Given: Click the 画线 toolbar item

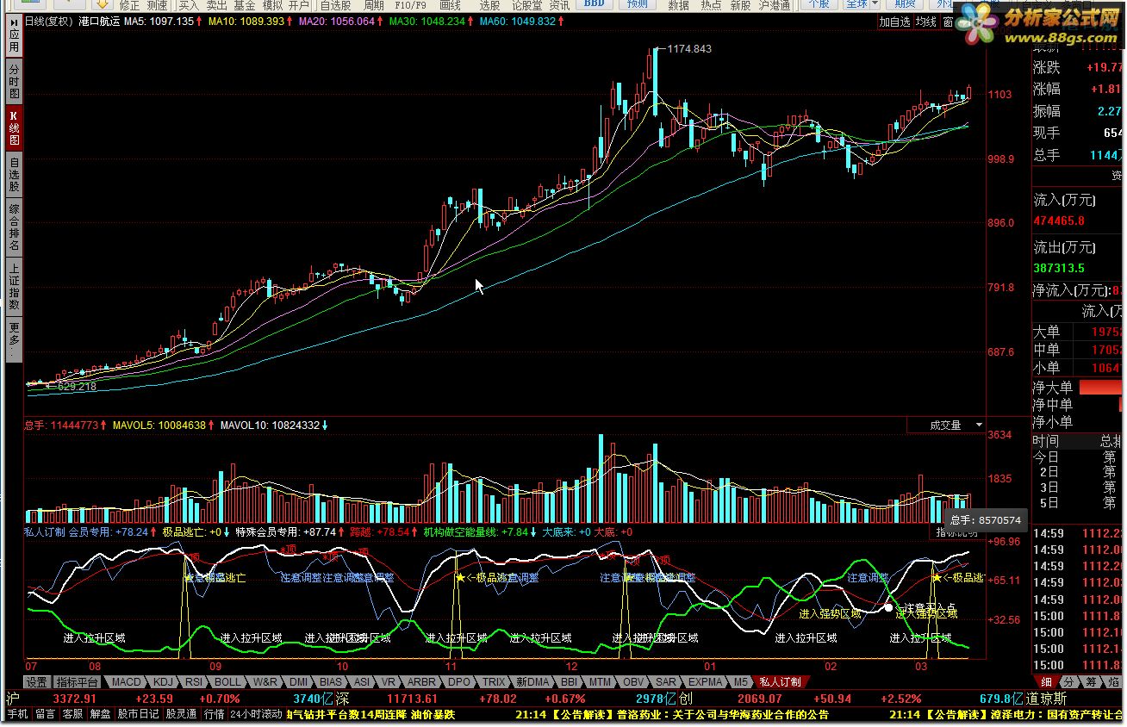Looking at the screenshot, I should 449,5.
